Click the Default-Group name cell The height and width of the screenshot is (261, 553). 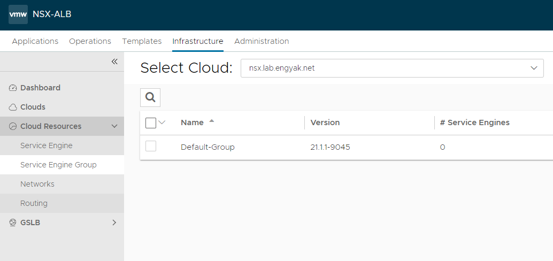pyautogui.click(x=208, y=147)
